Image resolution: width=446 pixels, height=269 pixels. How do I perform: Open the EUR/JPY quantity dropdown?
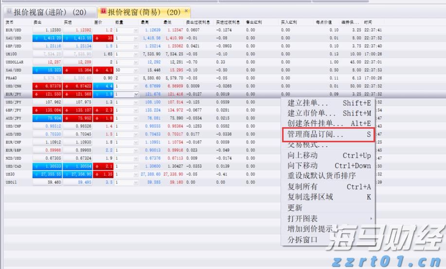[x=136, y=94]
